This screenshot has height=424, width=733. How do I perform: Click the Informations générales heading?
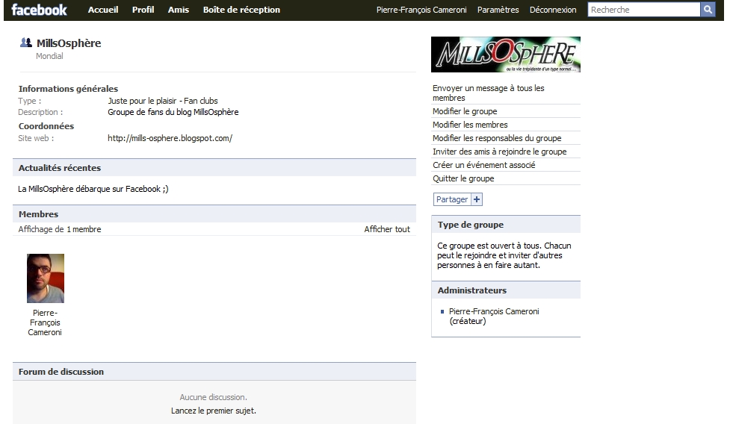68,89
